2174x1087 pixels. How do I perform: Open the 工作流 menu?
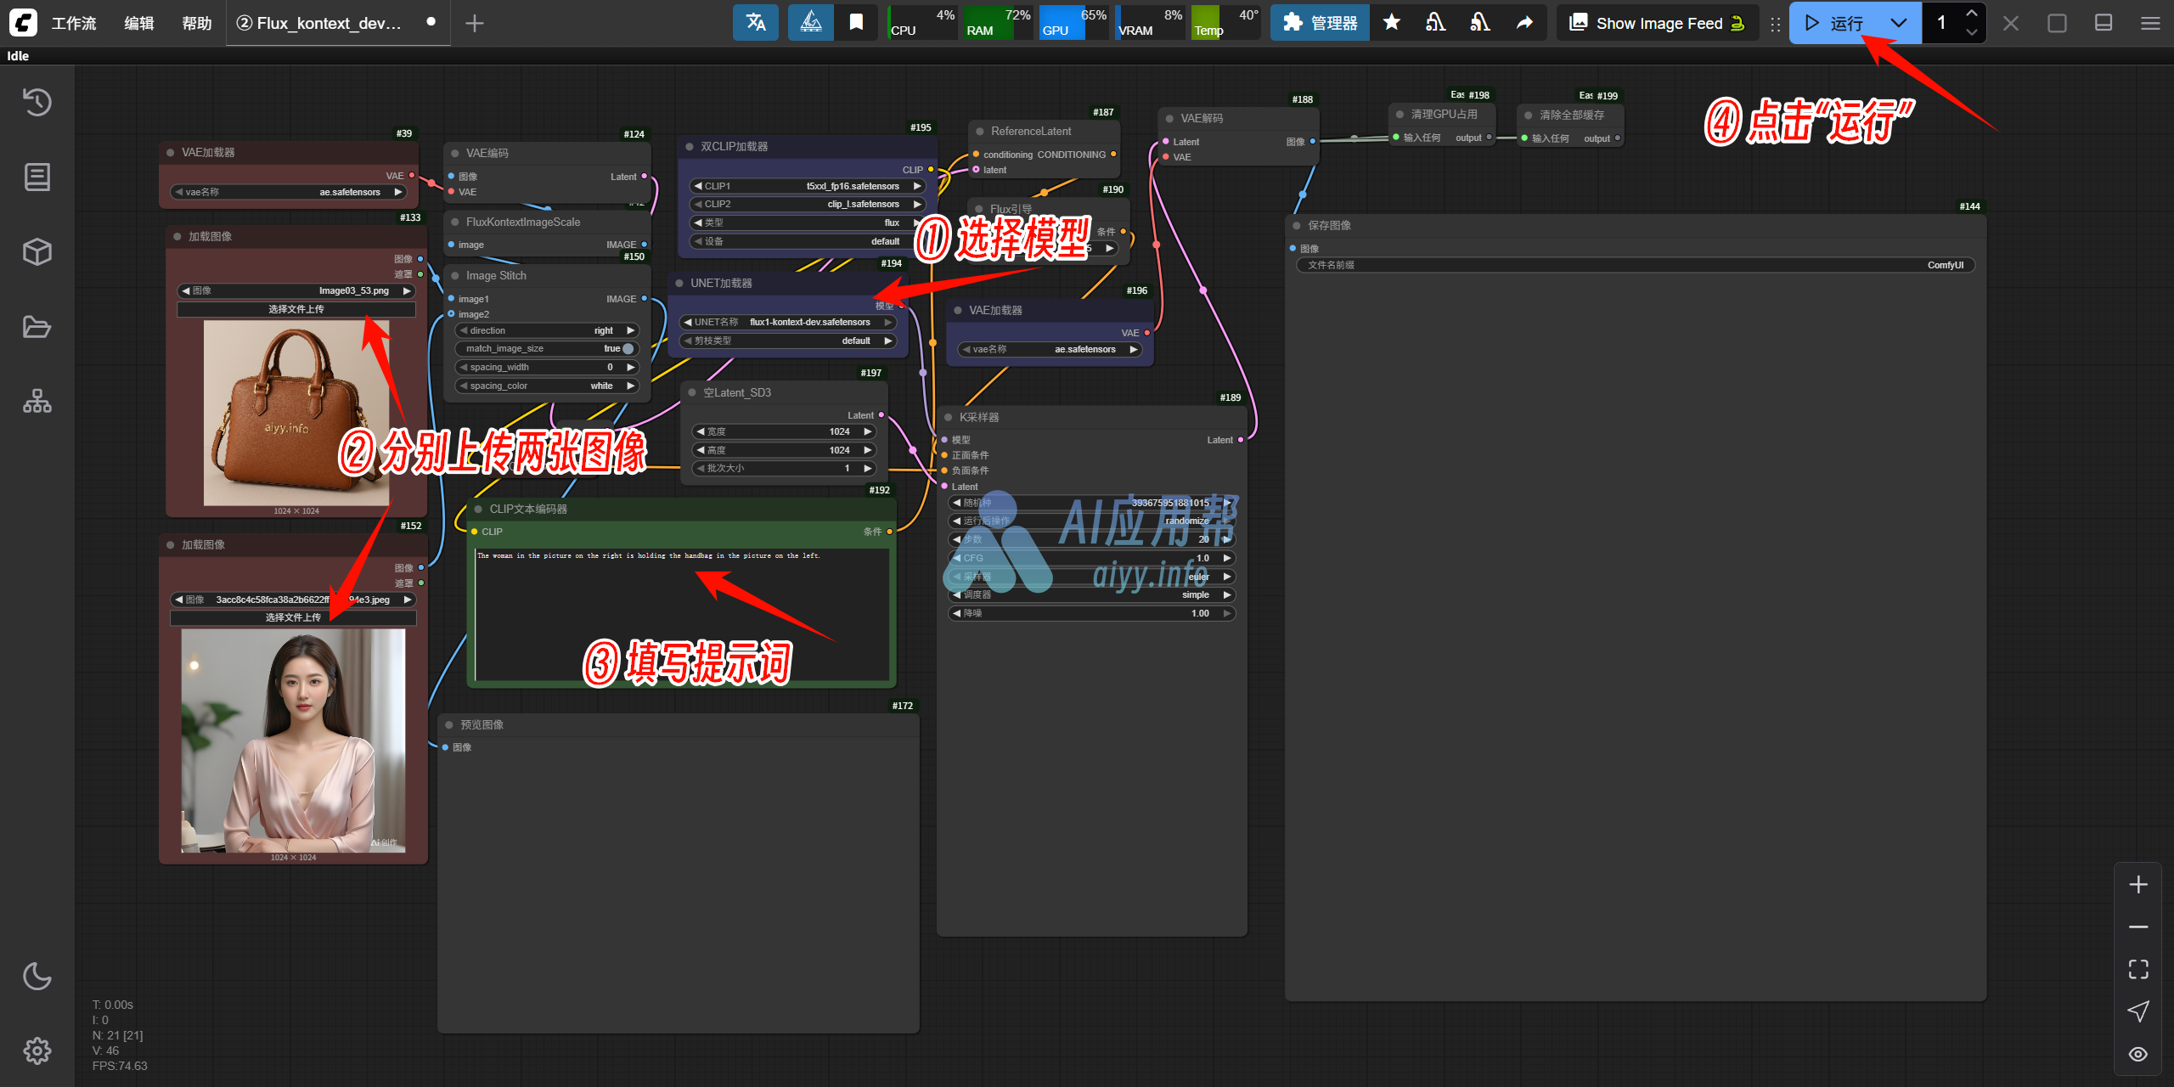[74, 23]
